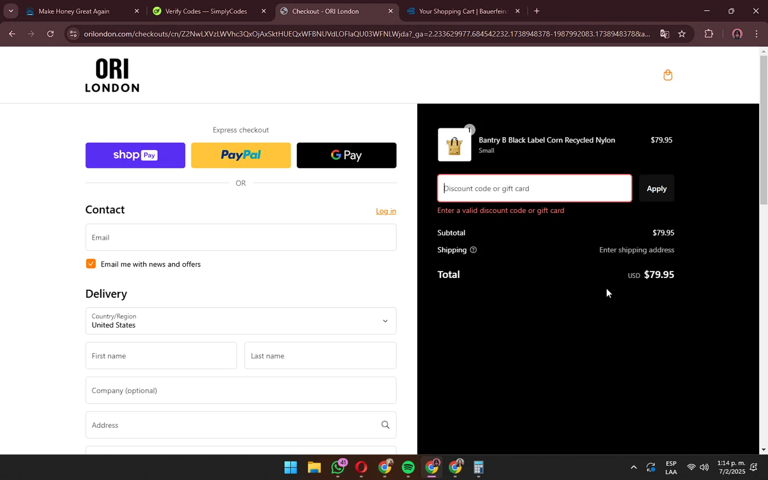Switch to the Verify Codes SimplyCodes tab

pyautogui.click(x=209, y=11)
